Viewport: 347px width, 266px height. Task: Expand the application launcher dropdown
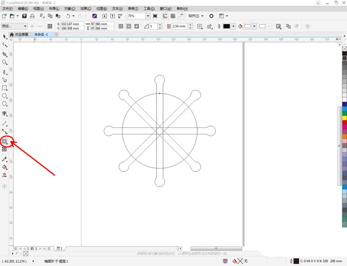227,16
